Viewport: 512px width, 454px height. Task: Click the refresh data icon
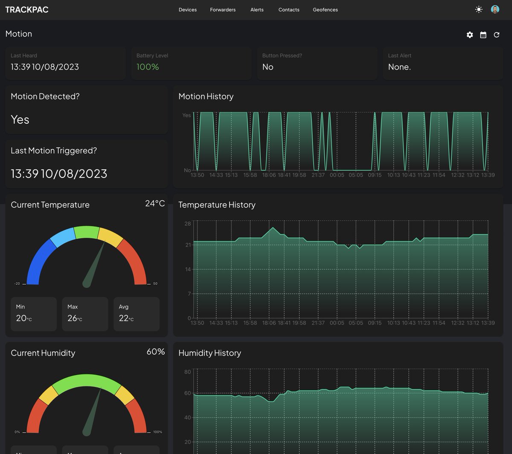497,35
